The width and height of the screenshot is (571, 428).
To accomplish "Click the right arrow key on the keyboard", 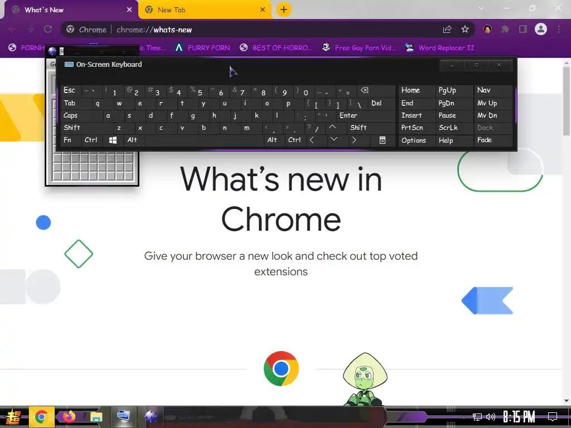I will click(x=359, y=140).
